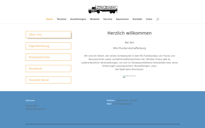Viewport: 205px width, 128px height.
Task: Open the Eigenwerbung button
Action: tap(49, 46)
